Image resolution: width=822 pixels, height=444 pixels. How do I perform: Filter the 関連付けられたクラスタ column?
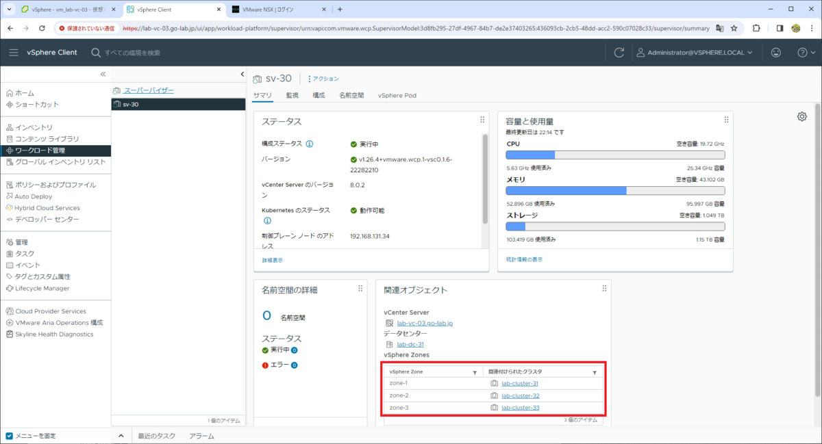595,372
